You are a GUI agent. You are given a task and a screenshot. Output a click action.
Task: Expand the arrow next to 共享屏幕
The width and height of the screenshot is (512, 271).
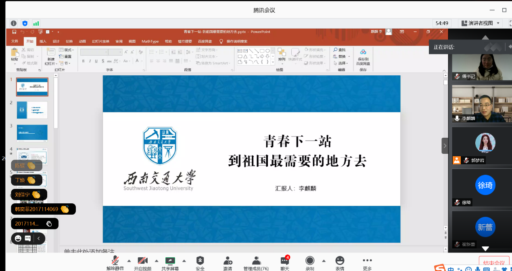(184, 261)
